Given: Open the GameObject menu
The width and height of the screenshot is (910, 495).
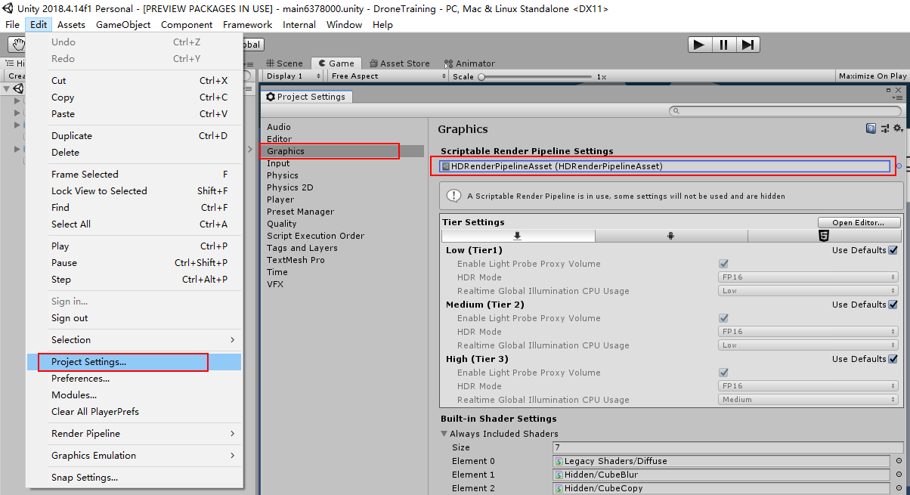Looking at the screenshot, I should coord(123,25).
